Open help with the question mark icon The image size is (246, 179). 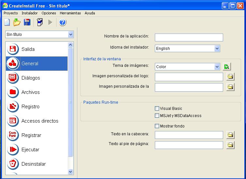click(x=63, y=22)
